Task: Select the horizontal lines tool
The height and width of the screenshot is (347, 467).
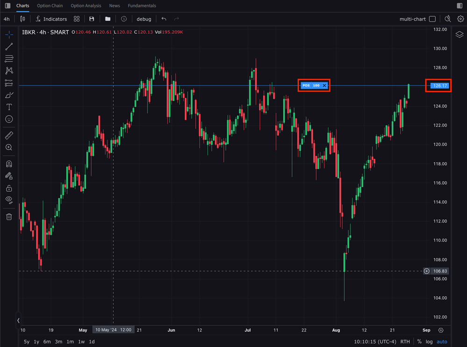Action: click(9, 58)
